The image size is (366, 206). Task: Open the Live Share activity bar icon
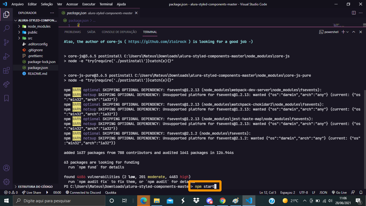[x=6, y=84]
